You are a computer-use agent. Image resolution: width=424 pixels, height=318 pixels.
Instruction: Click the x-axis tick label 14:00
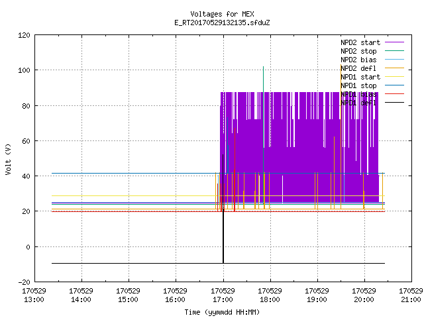(x=81, y=299)
